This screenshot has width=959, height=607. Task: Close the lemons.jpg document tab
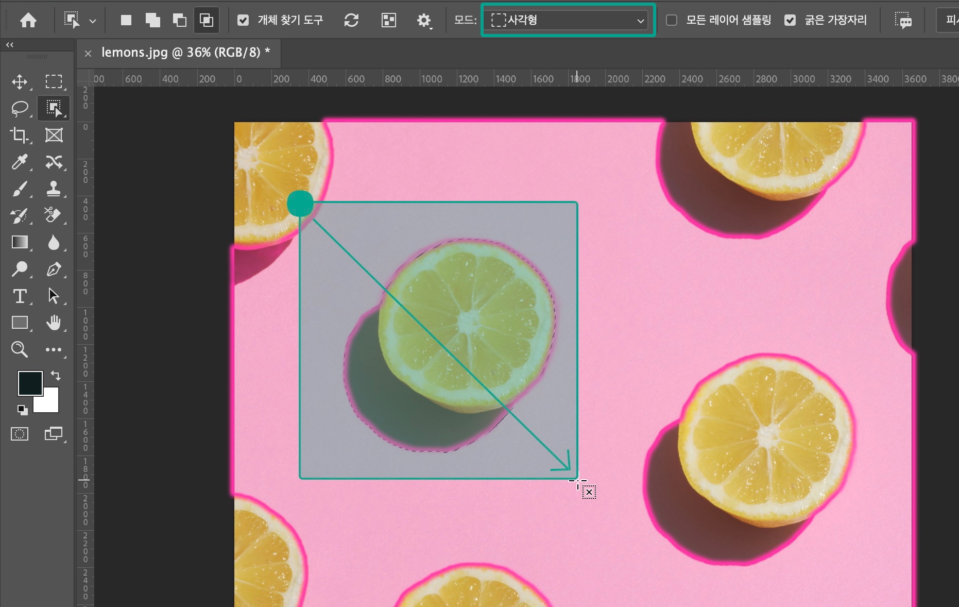[88, 53]
